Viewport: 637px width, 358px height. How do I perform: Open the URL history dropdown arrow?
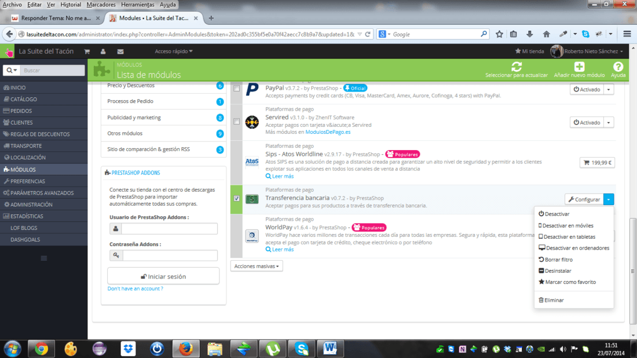point(360,35)
